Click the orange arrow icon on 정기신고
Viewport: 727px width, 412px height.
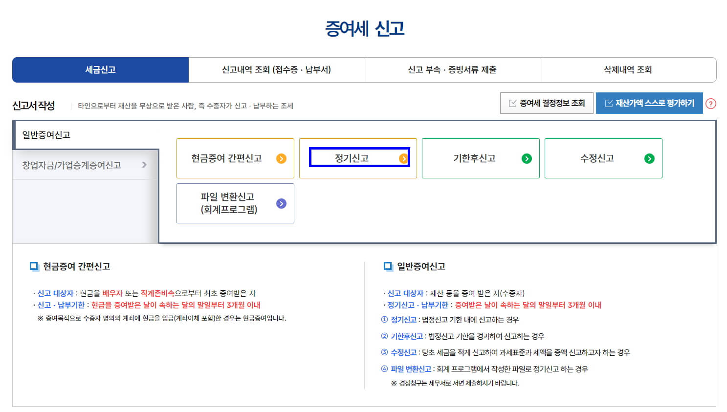[x=403, y=158]
